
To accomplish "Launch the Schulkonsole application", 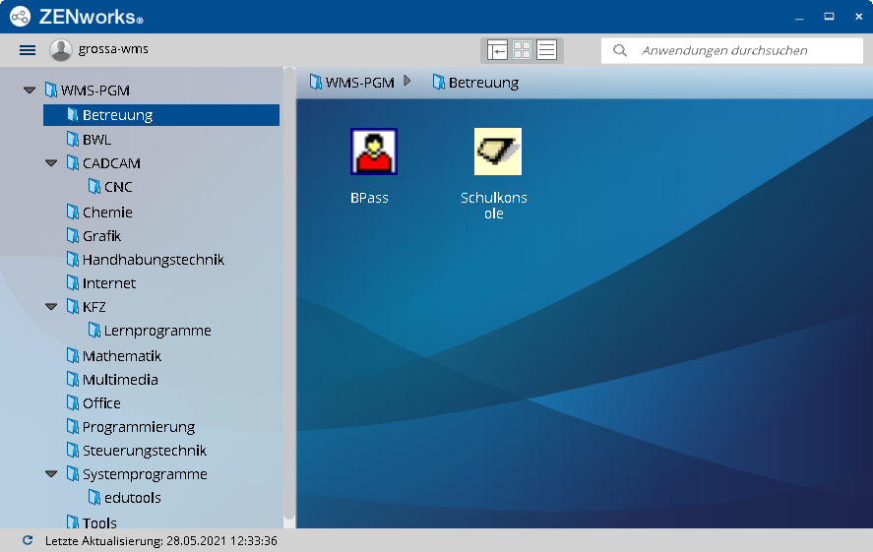I will pos(494,173).
